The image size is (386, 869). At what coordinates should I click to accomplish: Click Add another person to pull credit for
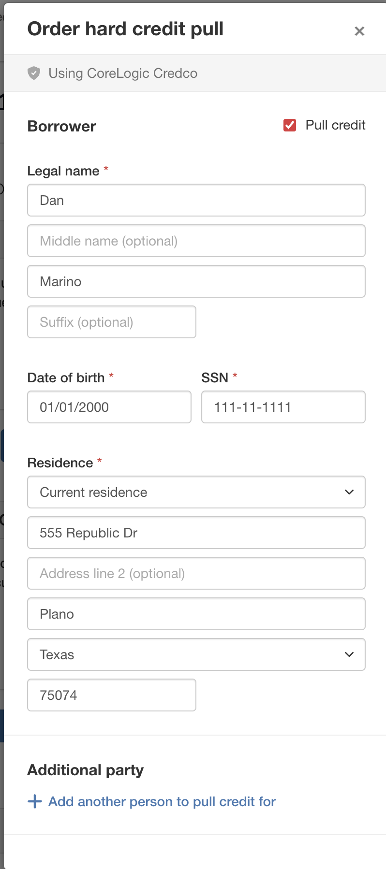click(x=162, y=801)
